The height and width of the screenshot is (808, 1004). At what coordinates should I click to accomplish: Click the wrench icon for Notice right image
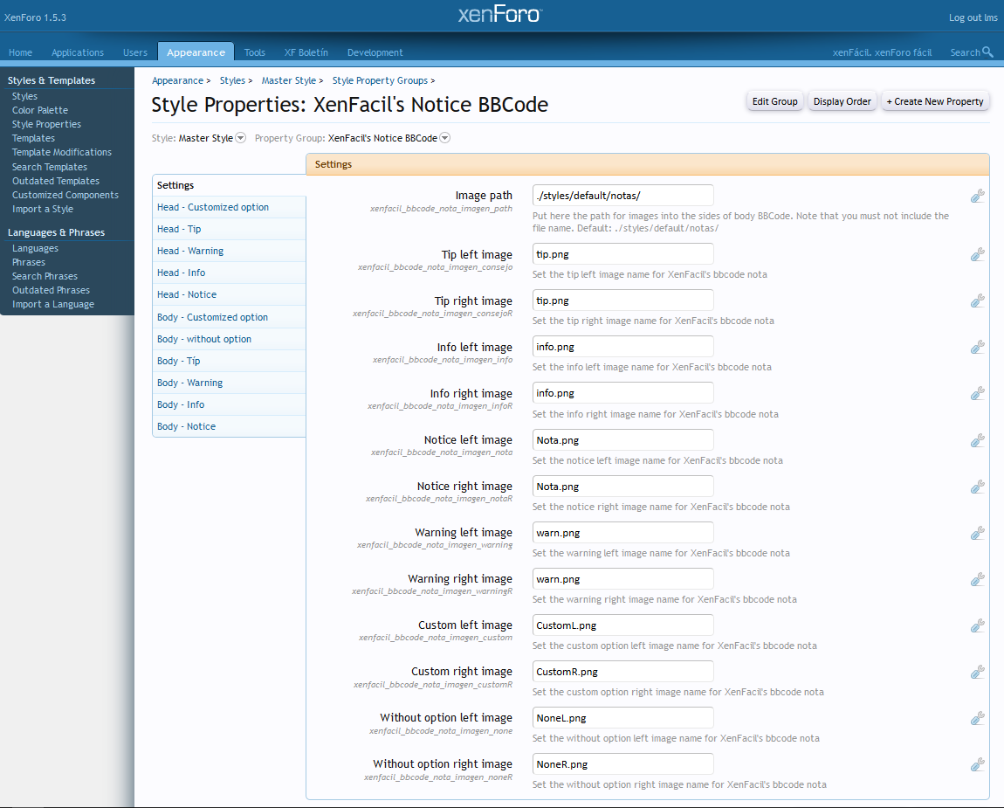tap(977, 487)
